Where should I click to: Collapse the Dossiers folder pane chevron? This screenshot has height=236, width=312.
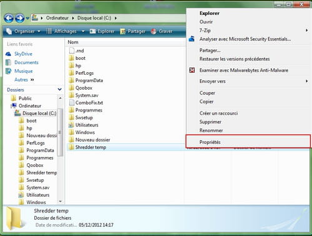(59, 90)
